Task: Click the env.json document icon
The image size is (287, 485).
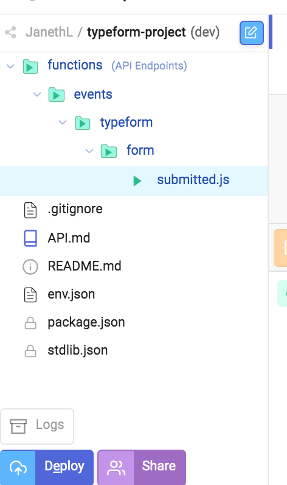Action: [x=30, y=294]
